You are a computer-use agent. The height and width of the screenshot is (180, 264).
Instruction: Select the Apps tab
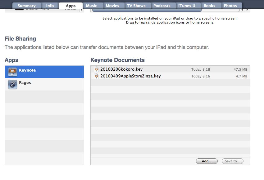click(x=71, y=6)
